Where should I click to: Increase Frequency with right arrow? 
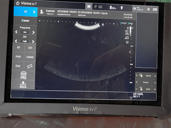(33, 32)
